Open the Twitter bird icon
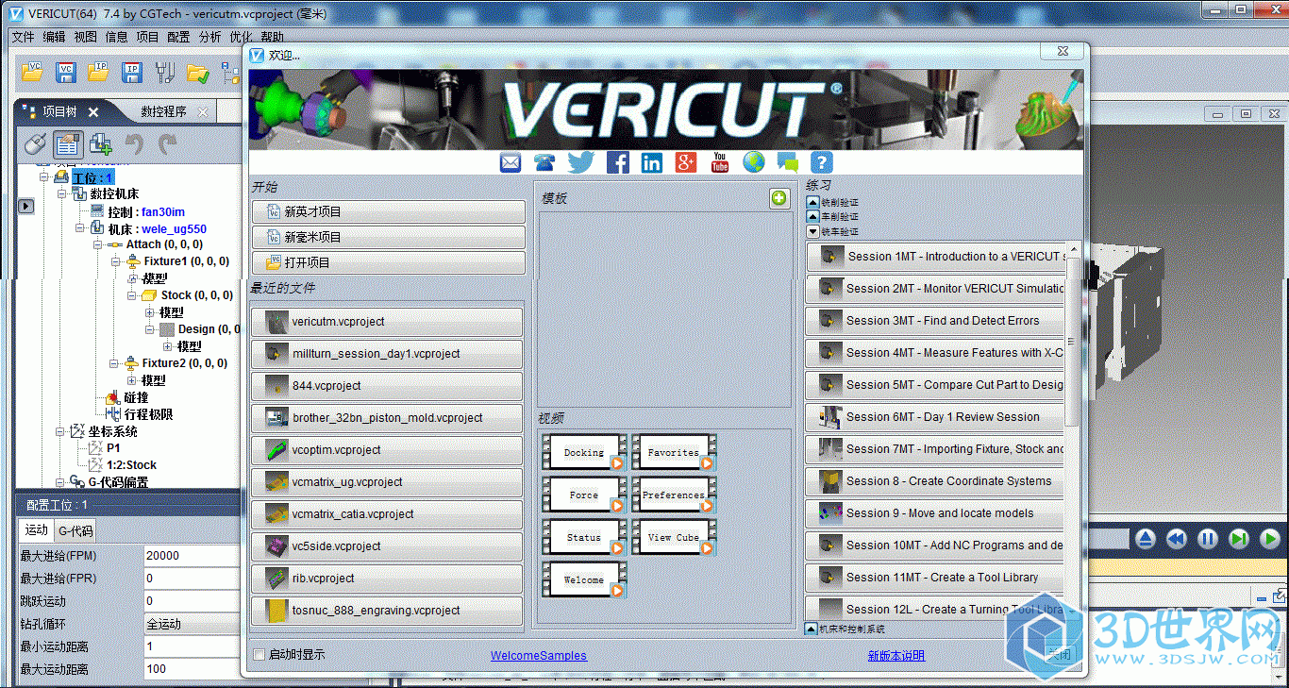 580,162
